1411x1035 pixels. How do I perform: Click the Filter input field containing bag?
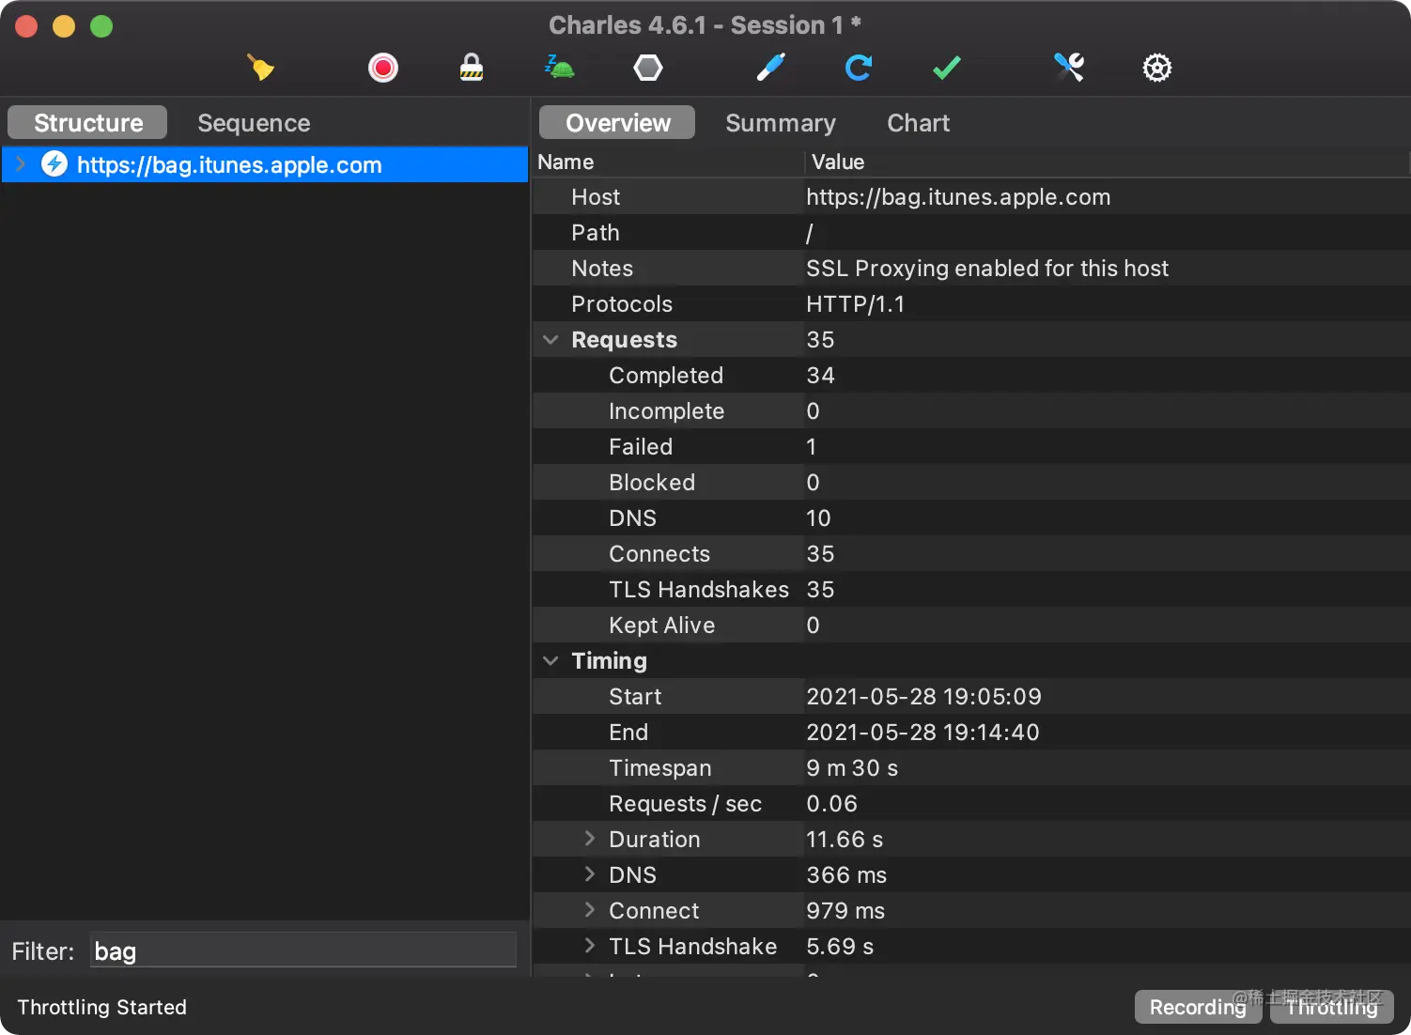[x=303, y=950]
